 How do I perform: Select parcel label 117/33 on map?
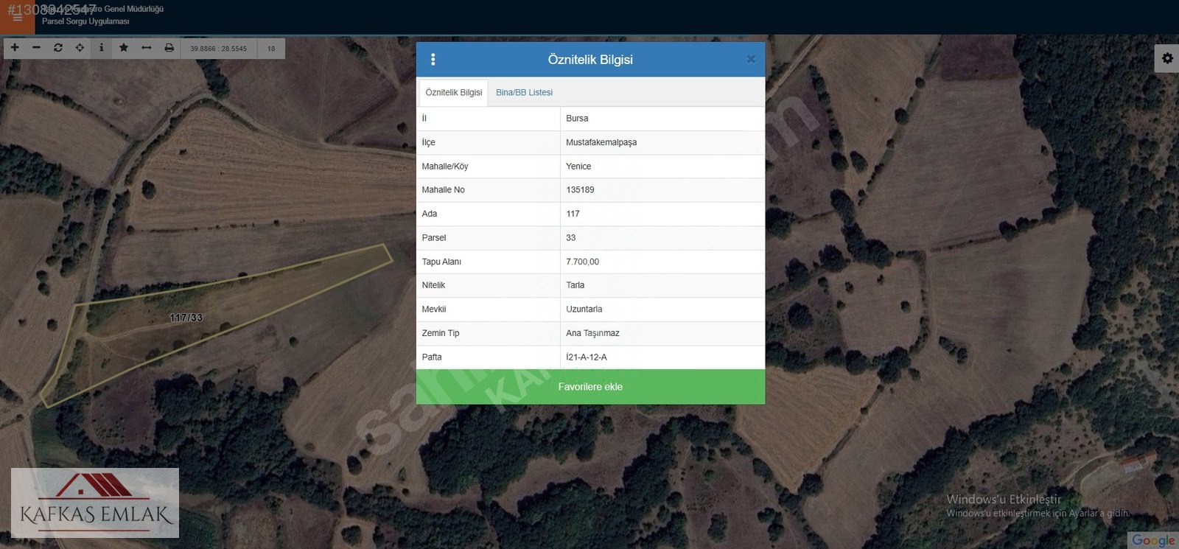pos(186,318)
